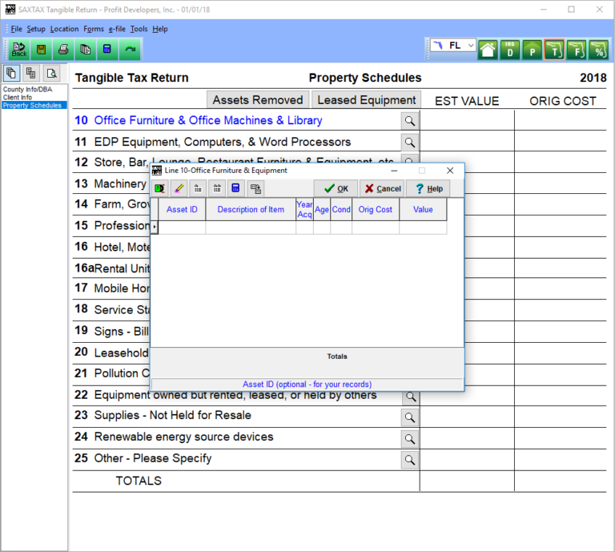Click the printer icon in main toolbar
Image resolution: width=615 pixels, height=552 pixels.
62,50
